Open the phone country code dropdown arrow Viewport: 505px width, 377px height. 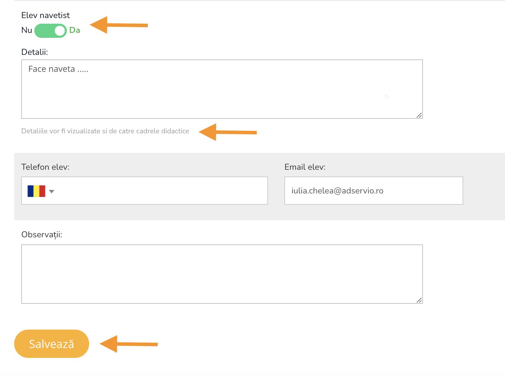point(52,191)
